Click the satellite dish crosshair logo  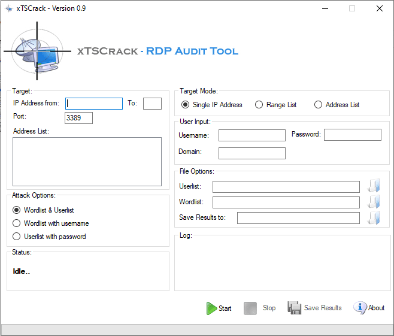click(x=37, y=51)
